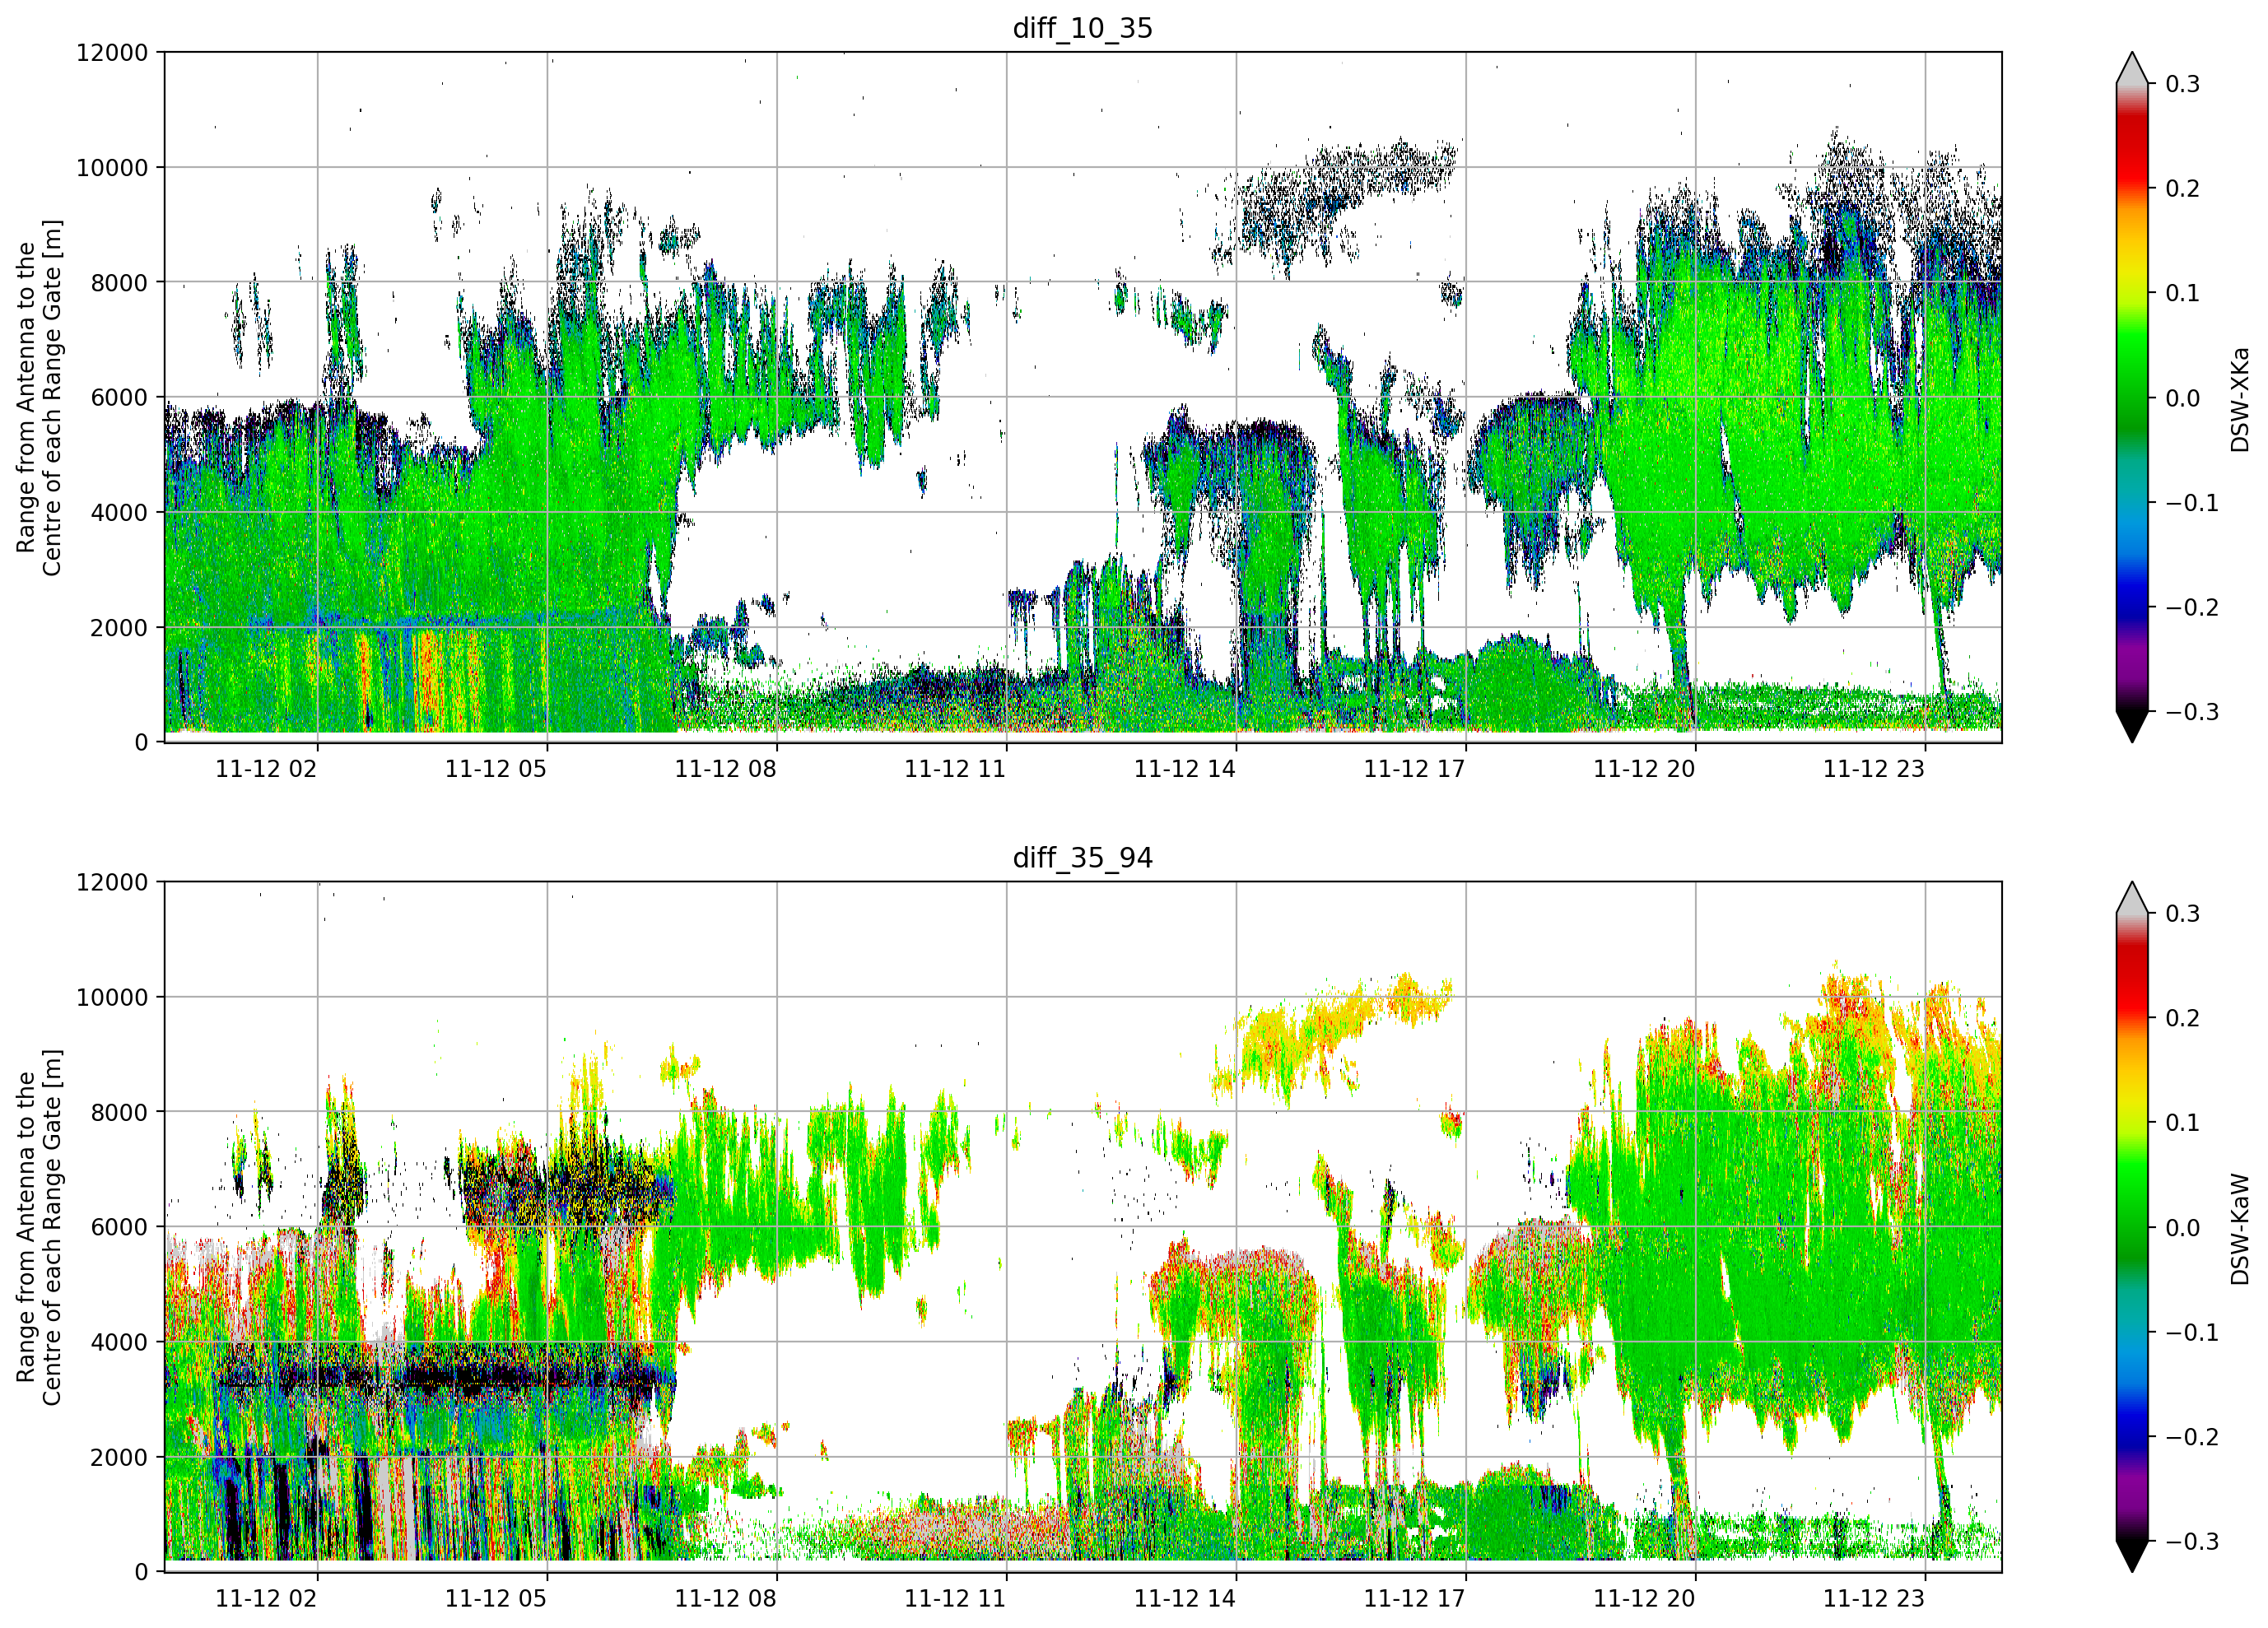This screenshot has width=2268, height=1628.
Task: Click the 11-12 05 tick under diff_35_94
Action: [496, 1599]
